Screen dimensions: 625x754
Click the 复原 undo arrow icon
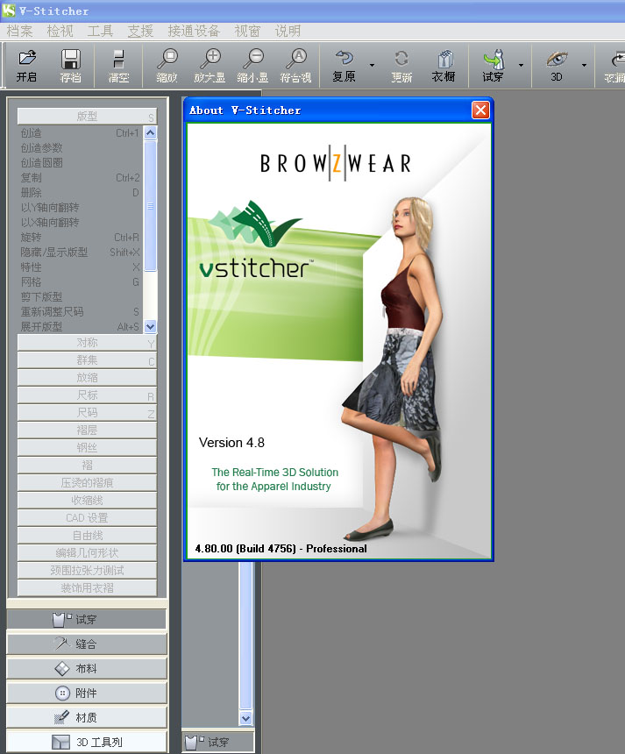tap(344, 58)
